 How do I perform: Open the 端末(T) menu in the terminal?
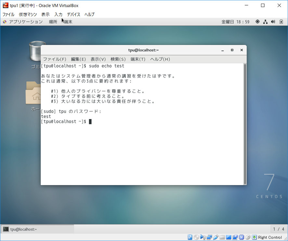(x=138, y=59)
